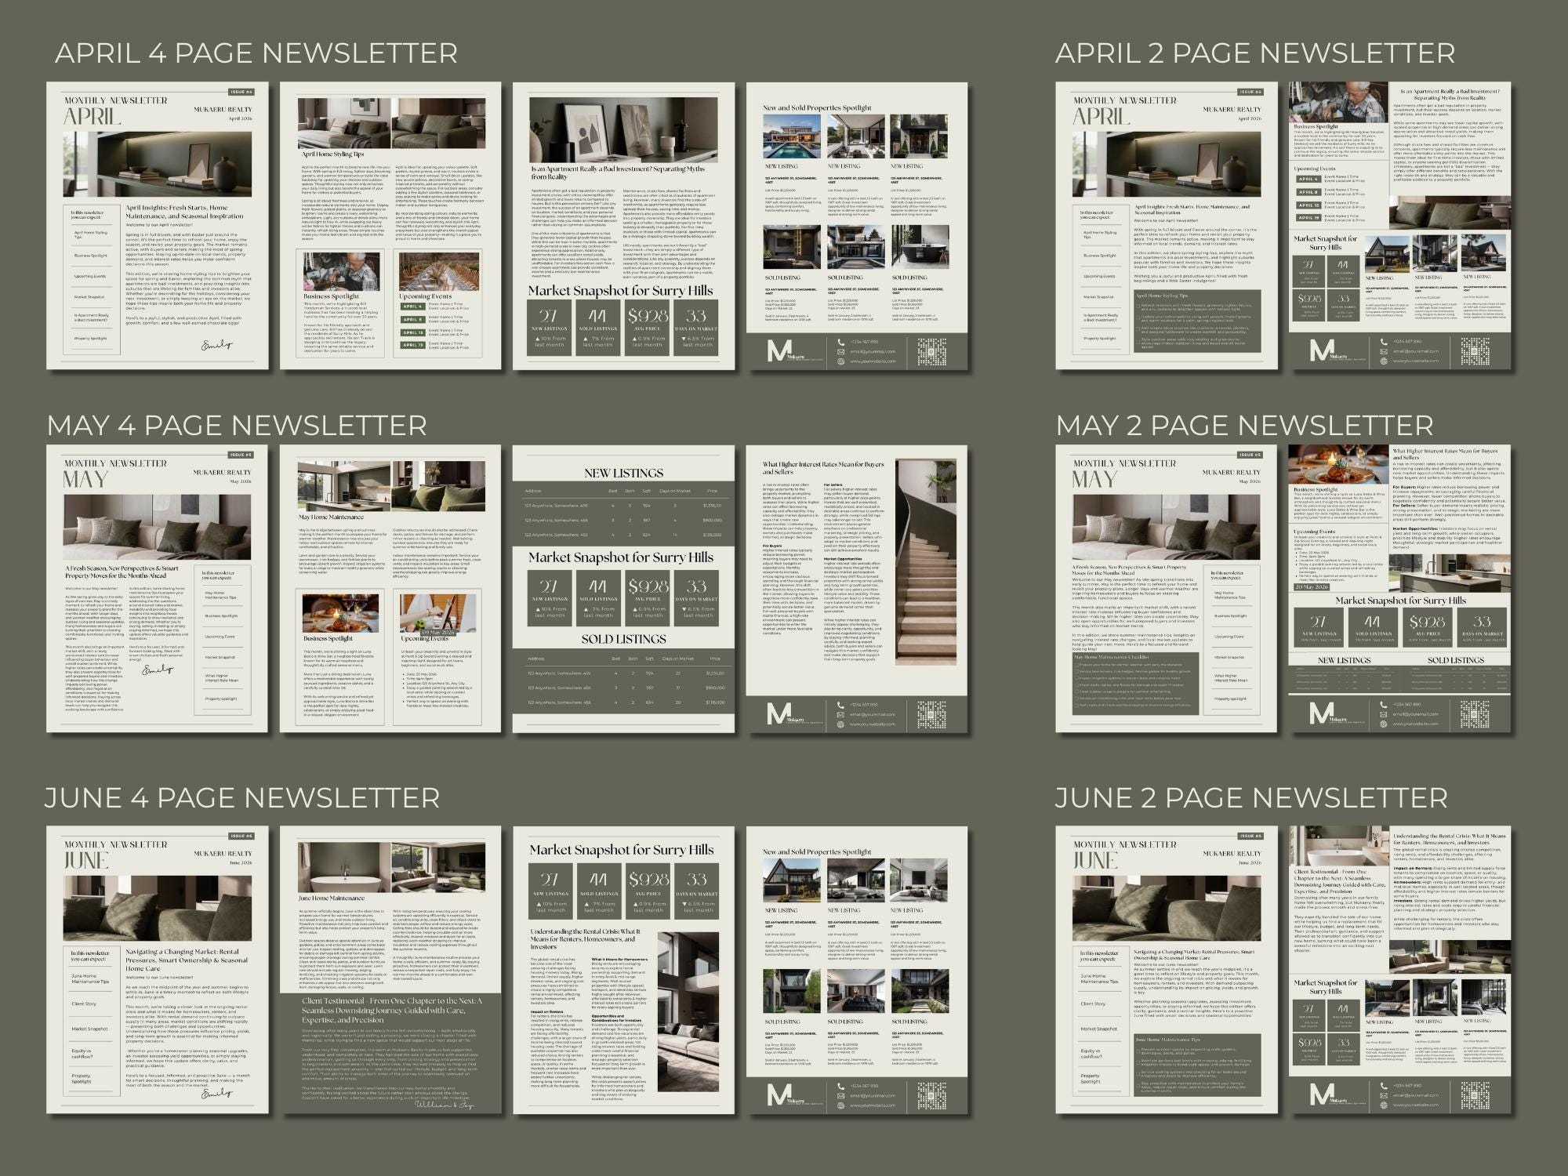This screenshot has height=1176, width=1568.
Task: Tick 'Seal cracks' last checkbox in May maintenance checklist
Action: (1076, 704)
